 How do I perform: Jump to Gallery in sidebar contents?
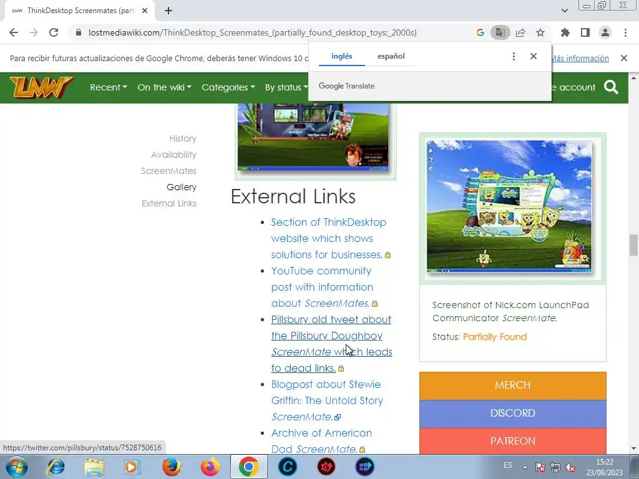pos(182,187)
